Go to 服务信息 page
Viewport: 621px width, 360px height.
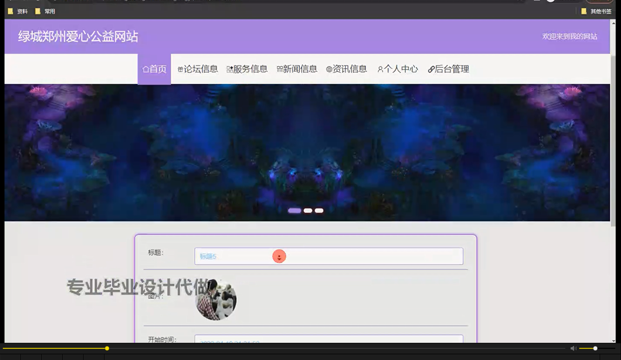pyautogui.click(x=247, y=69)
